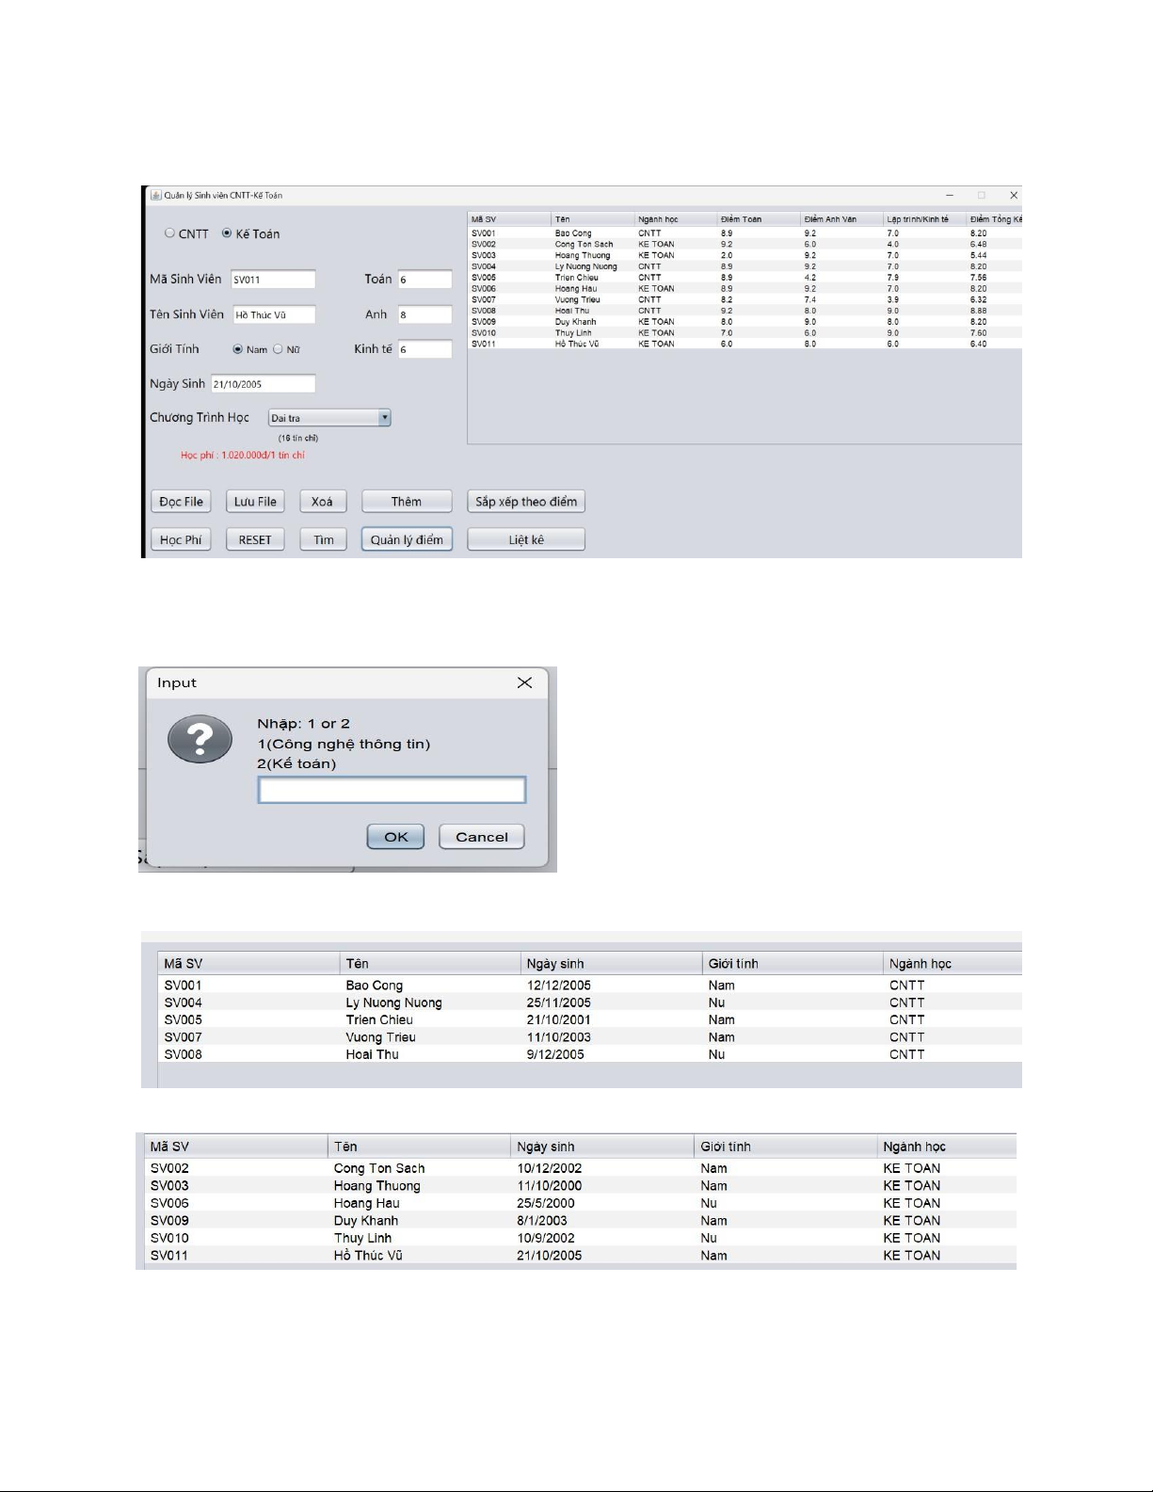The width and height of the screenshot is (1153, 1492).
Task: Click the Lưu File button
Action: pos(255,502)
